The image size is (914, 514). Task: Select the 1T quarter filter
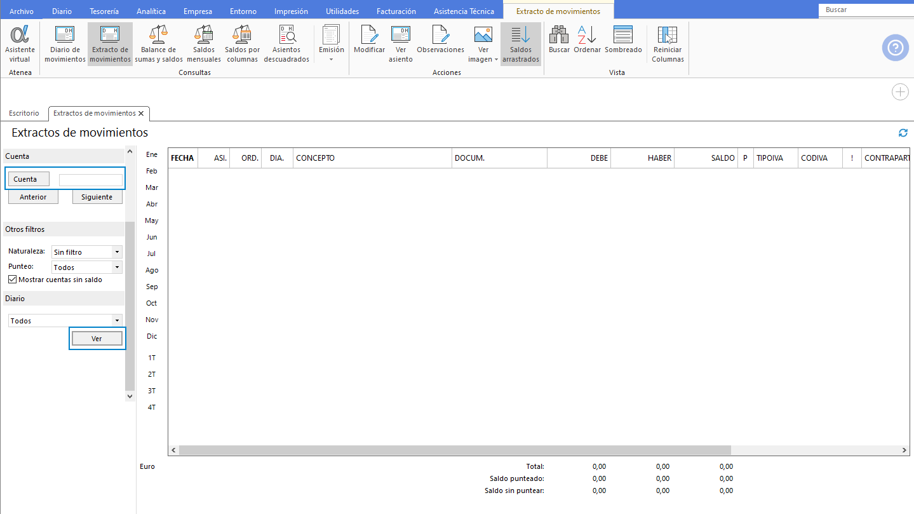click(x=152, y=358)
